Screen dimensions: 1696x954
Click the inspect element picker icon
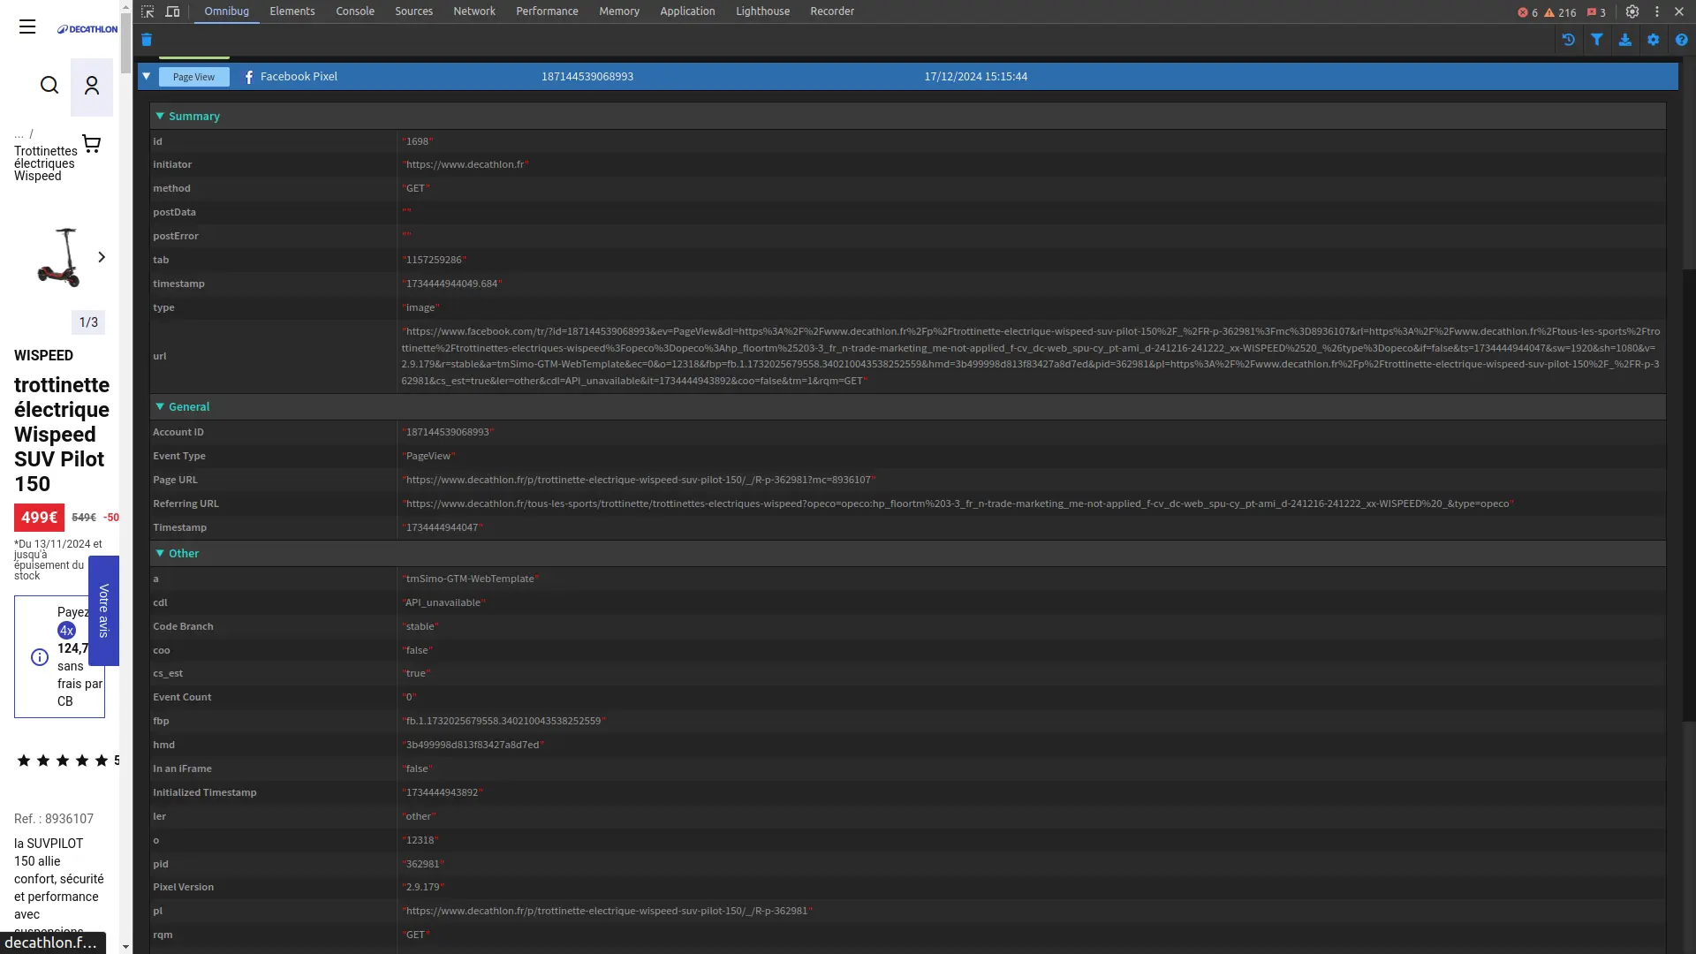148,11
